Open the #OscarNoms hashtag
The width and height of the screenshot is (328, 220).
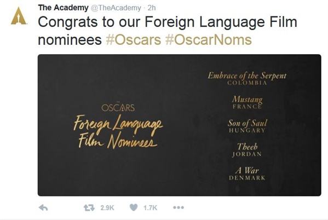click(208, 40)
